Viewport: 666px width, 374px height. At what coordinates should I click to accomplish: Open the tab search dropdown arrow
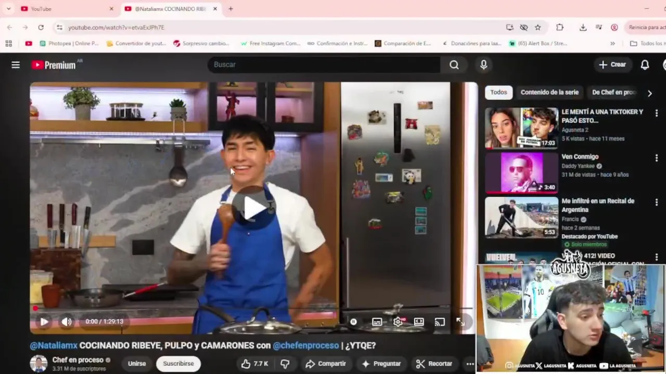pos(8,9)
